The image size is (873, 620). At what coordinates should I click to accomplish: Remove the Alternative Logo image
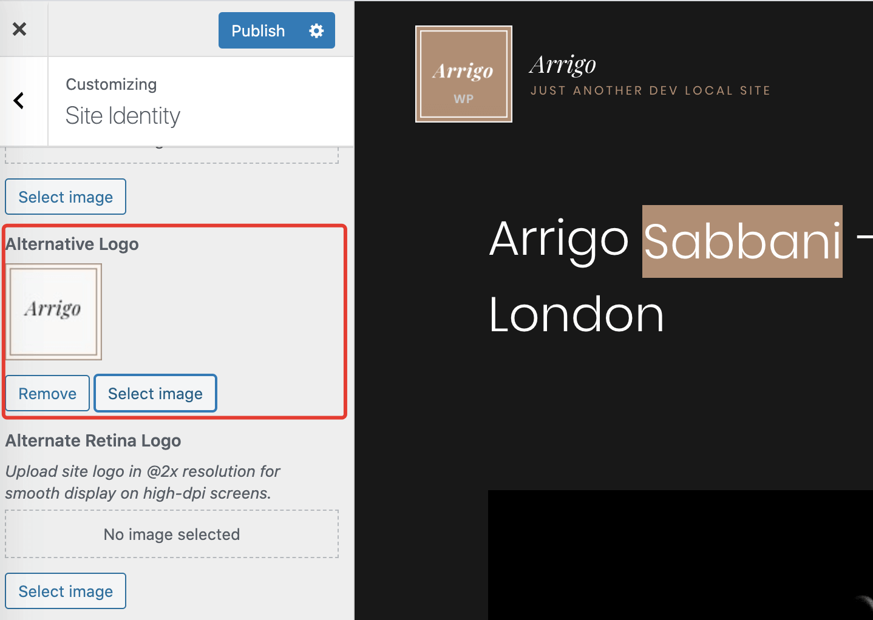47,394
